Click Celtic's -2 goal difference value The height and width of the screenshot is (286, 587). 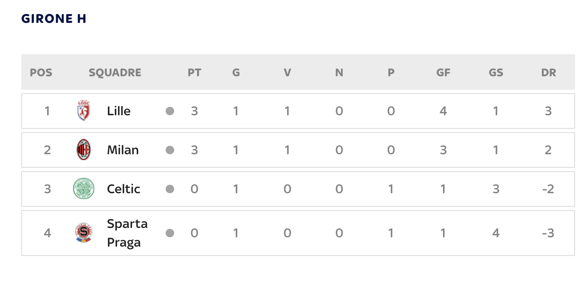[548, 189]
